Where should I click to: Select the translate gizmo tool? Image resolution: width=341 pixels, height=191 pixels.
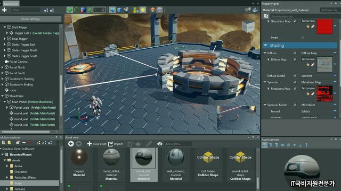[x=70, y=10]
